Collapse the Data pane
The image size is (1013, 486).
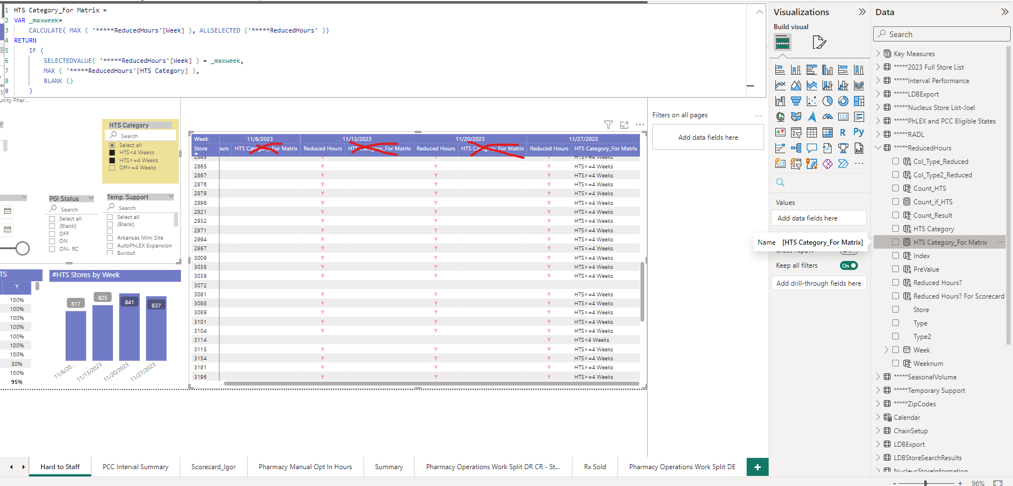coord(1005,12)
